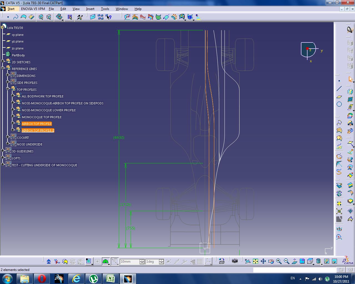Select AIRBOX TOP PROFILE in tree
Image resolution: width=355 pixels, height=284 pixels.
[37, 124]
